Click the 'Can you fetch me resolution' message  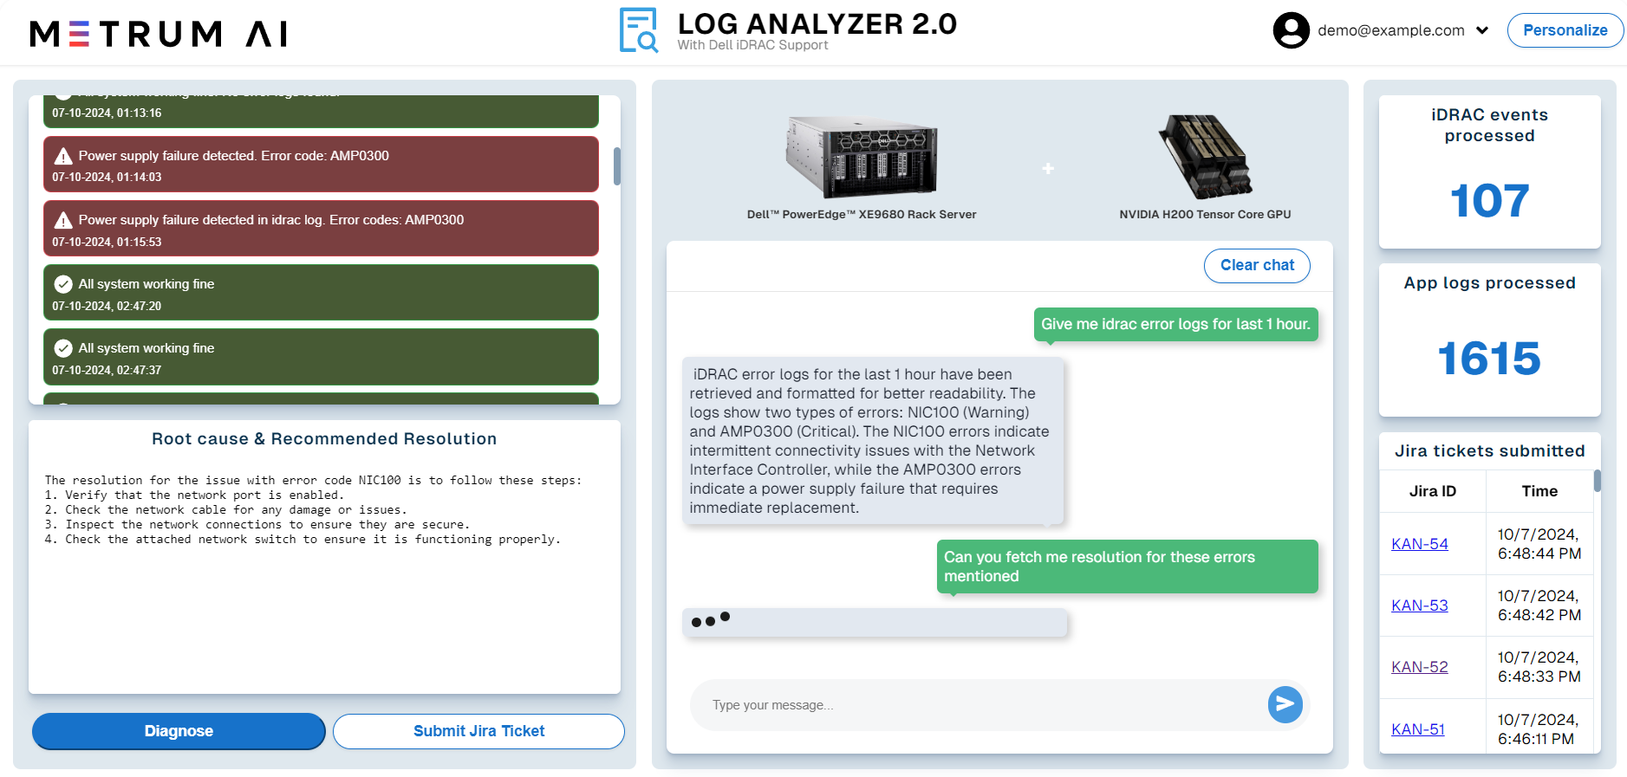coord(1127,567)
